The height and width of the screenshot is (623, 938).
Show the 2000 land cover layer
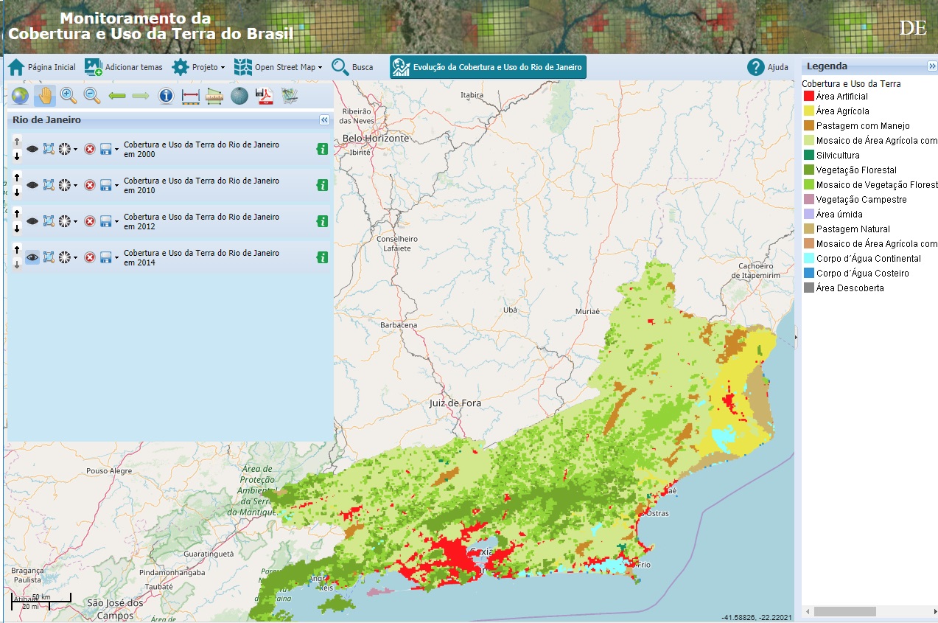point(32,148)
